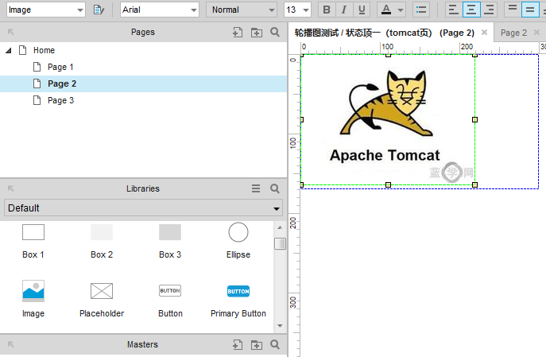Select Page 1 in the pages tree

click(60, 67)
